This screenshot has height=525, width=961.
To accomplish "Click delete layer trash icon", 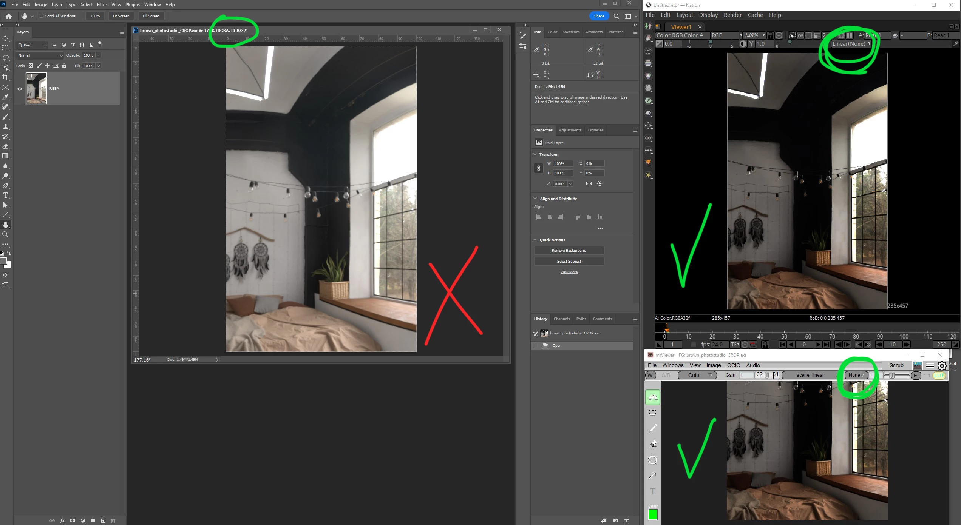I will [x=113, y=520].
